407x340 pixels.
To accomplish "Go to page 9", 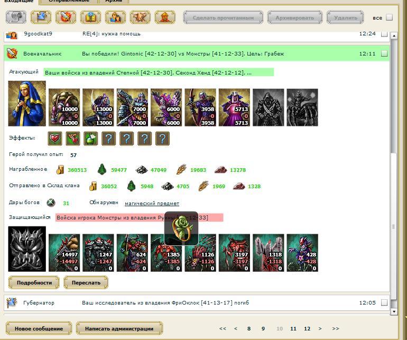I will [263, 328].
